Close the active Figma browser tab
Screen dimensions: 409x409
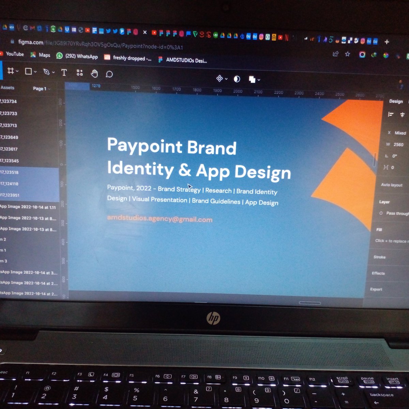point(145,32)
